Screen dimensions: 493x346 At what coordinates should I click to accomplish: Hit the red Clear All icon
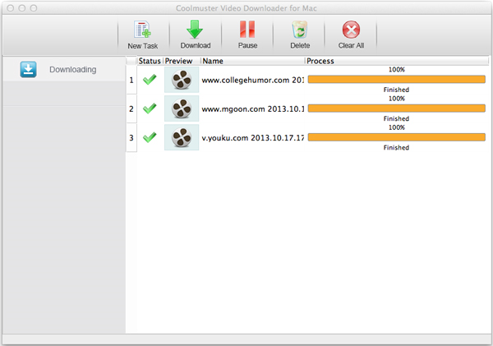(x=351, y=30)
